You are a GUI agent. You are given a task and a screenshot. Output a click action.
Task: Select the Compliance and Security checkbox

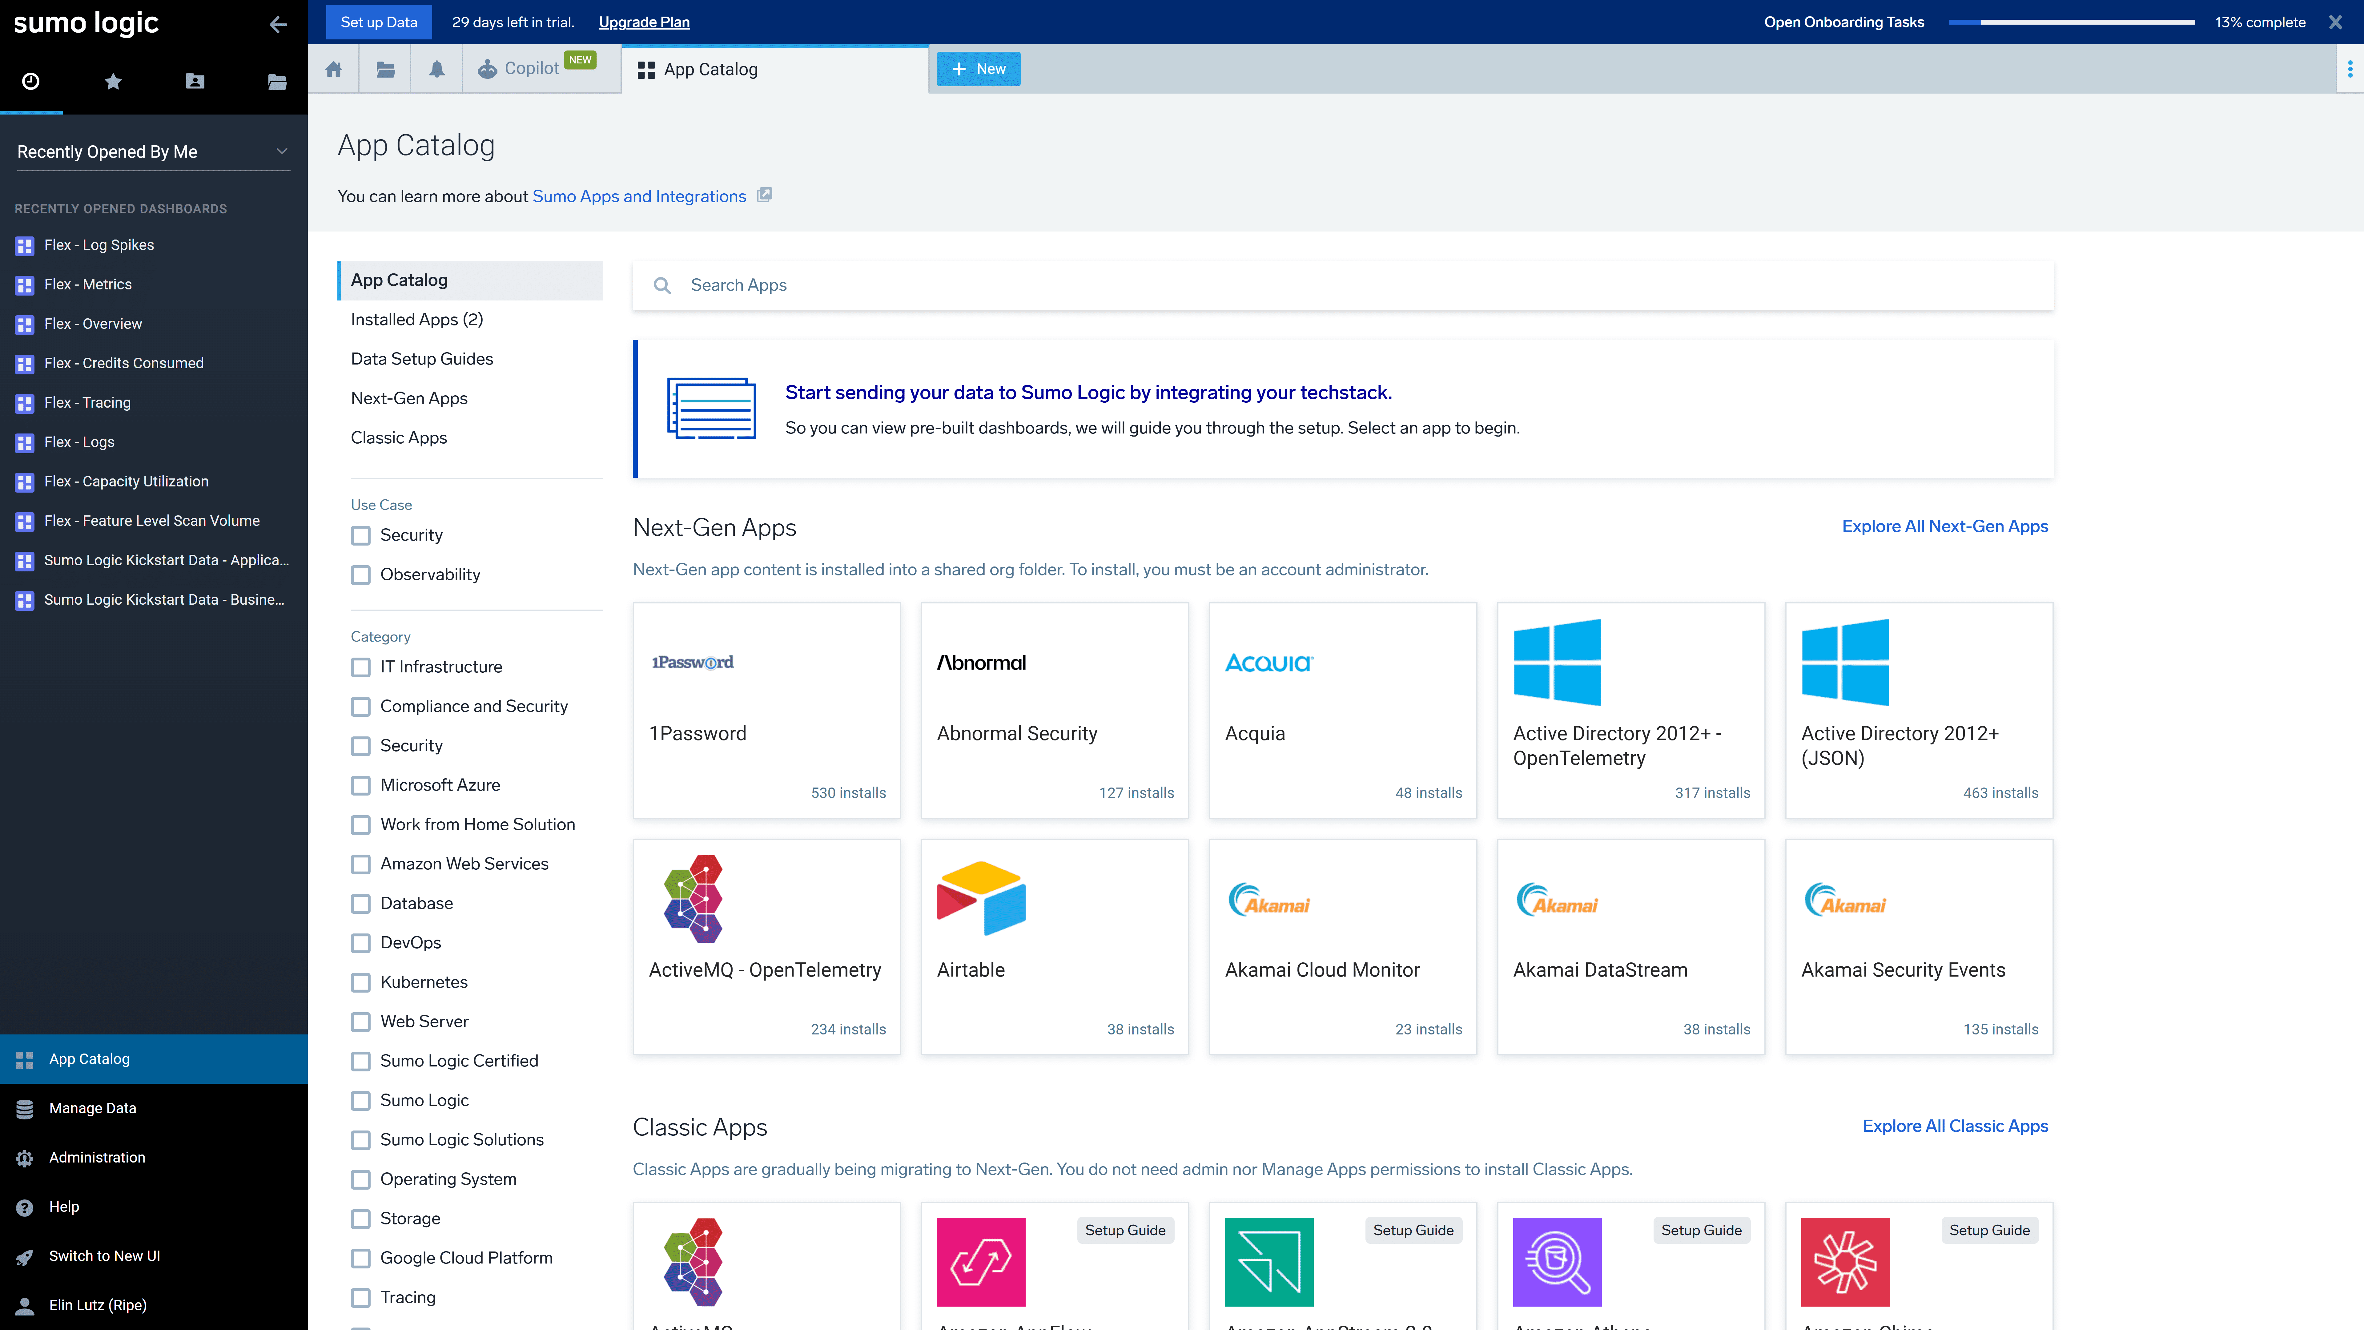[361, 707]
